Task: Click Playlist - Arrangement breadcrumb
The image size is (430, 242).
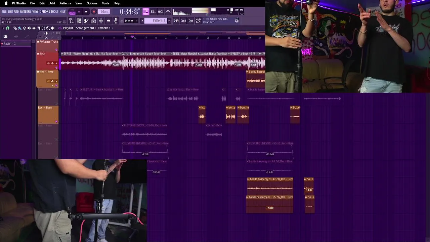Action: coord(78,28)
